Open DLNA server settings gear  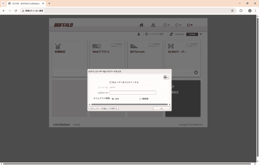[x=196, y=72]
